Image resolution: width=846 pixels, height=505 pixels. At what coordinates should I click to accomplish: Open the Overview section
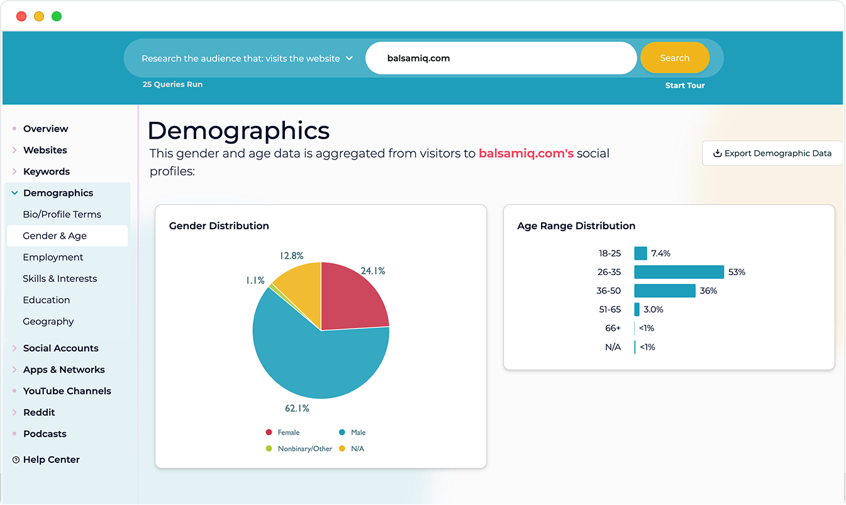45,129
